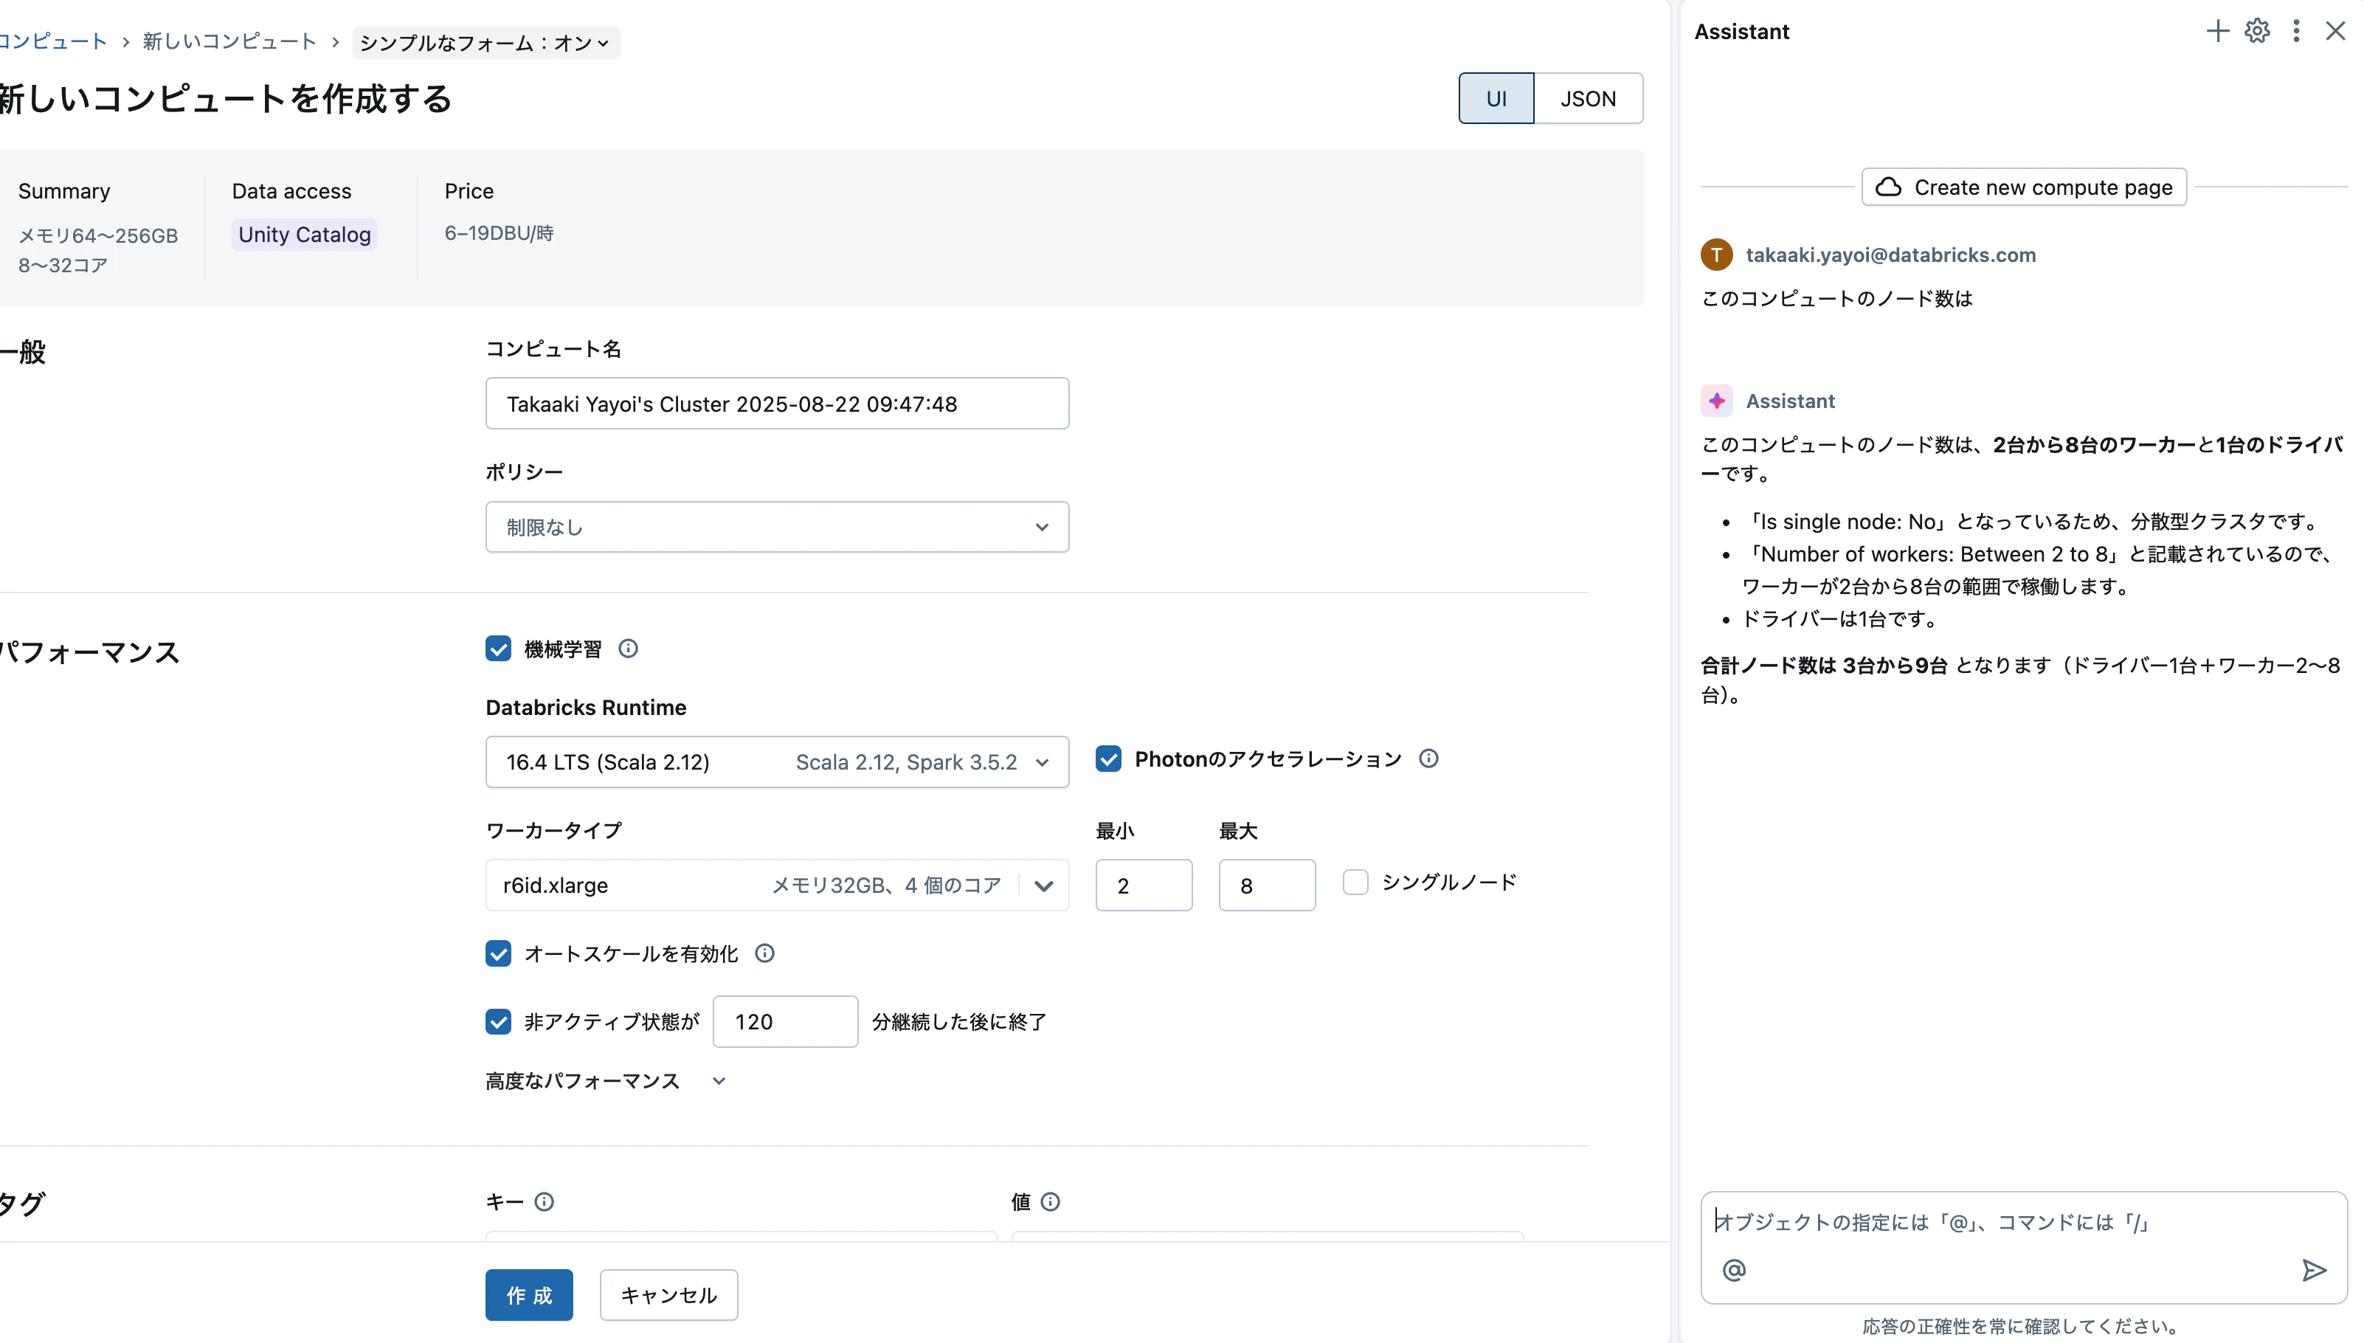This screenshot has height=1343, width=2364.
Task: Click info icon next to Photonのアクセラレーション
Action: pyautogui.click(x=1428, y=759)
